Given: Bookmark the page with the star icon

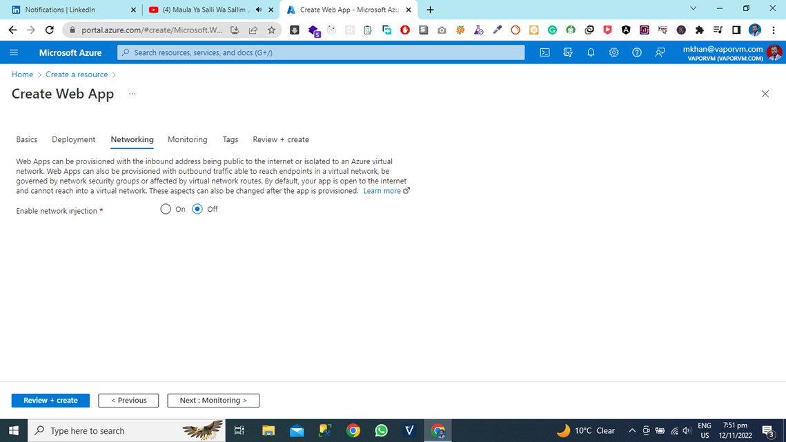Looking at the screenshot, I should [x=272, y=30].
